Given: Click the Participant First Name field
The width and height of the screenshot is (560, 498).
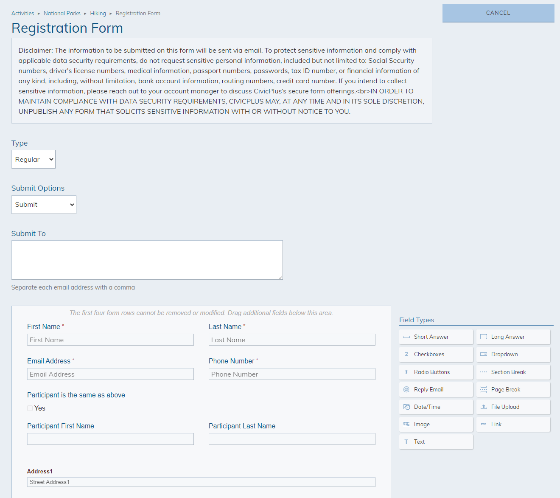Looking at the screenshot, I should (110, 439).
